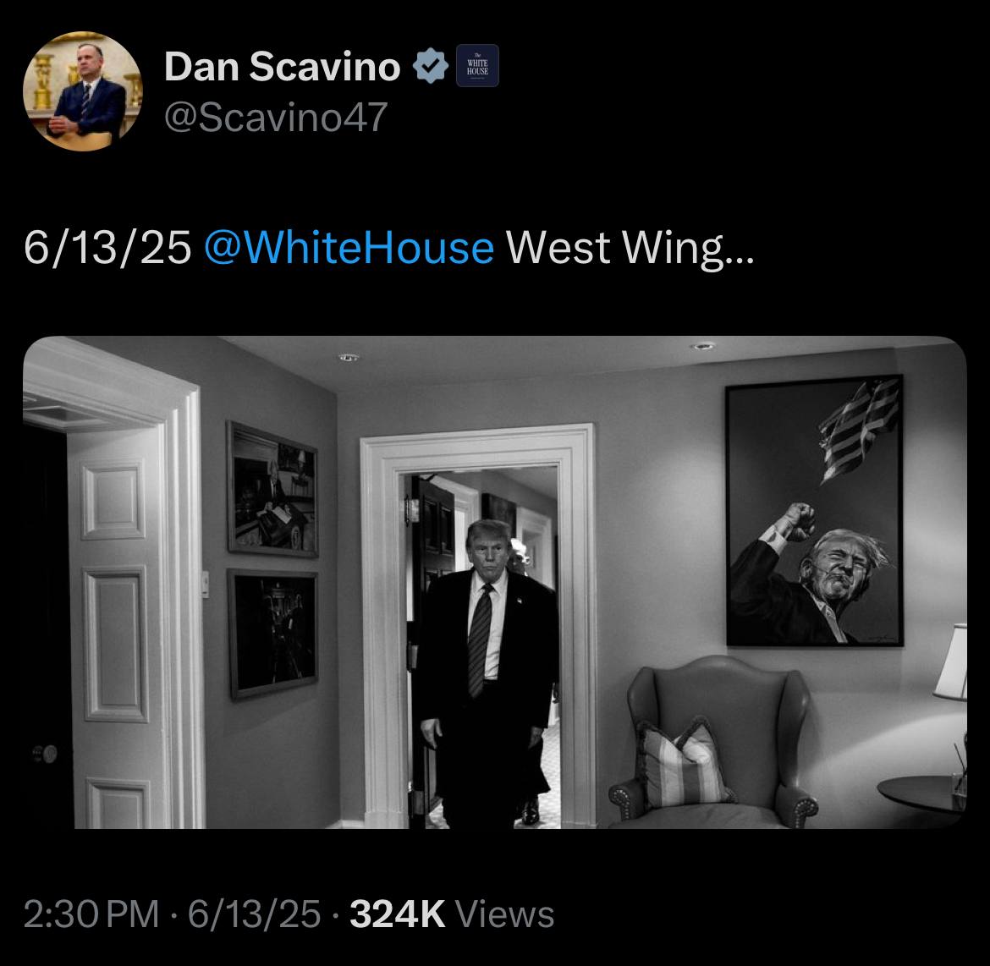View the 324K Views count

[452, 914]
